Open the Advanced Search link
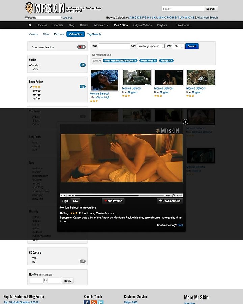The image size is (243, 304). [x=207, y=18]
